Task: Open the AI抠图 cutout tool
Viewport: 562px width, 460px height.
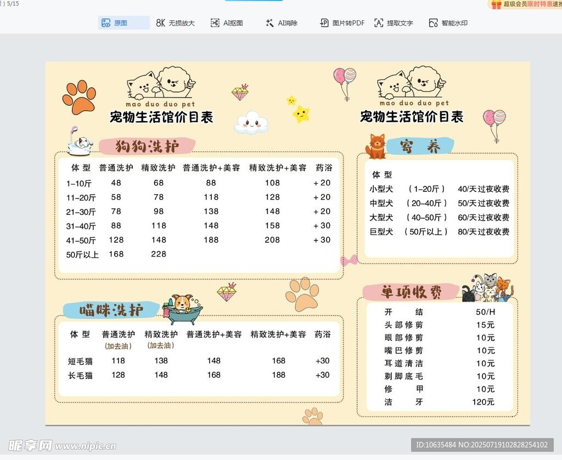Action: pos(226,23)
